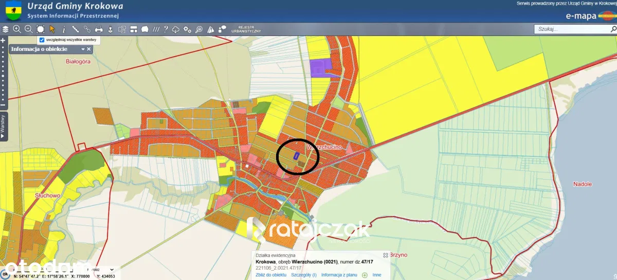
Task: Click the full extent view icon
Action: [x=41, y=29]
